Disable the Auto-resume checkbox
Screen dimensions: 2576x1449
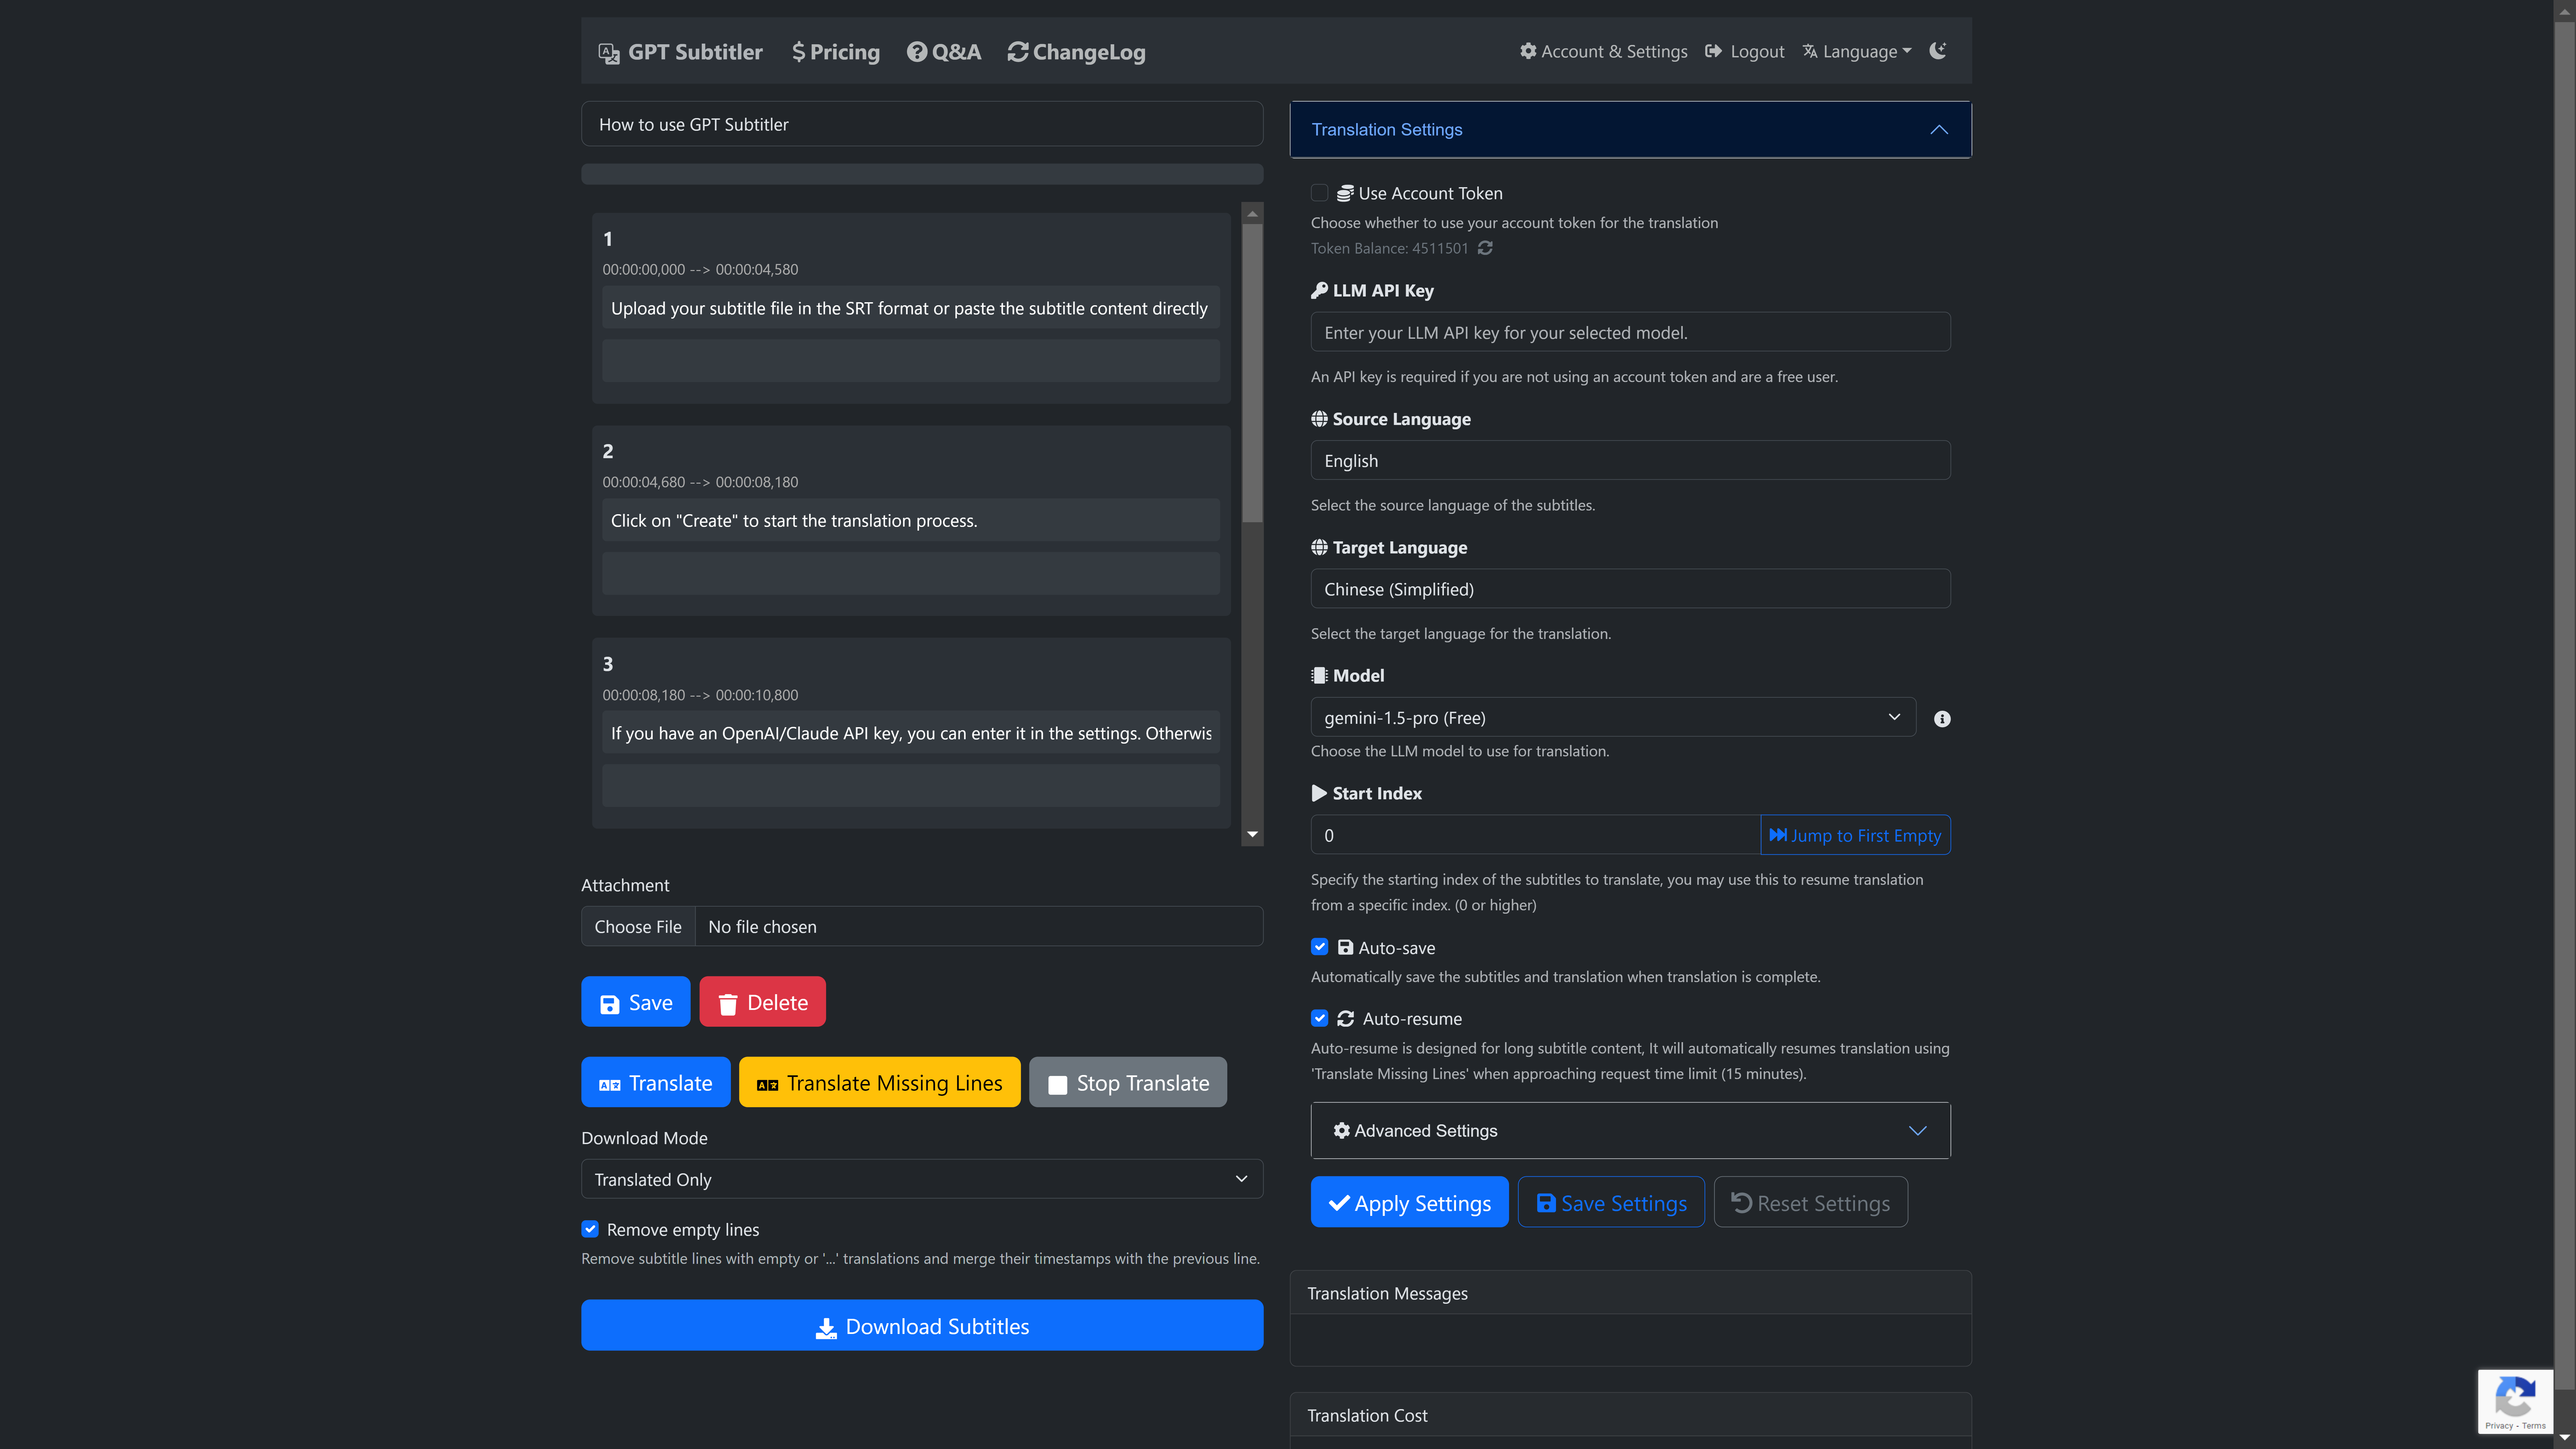pos(1319,1018)
